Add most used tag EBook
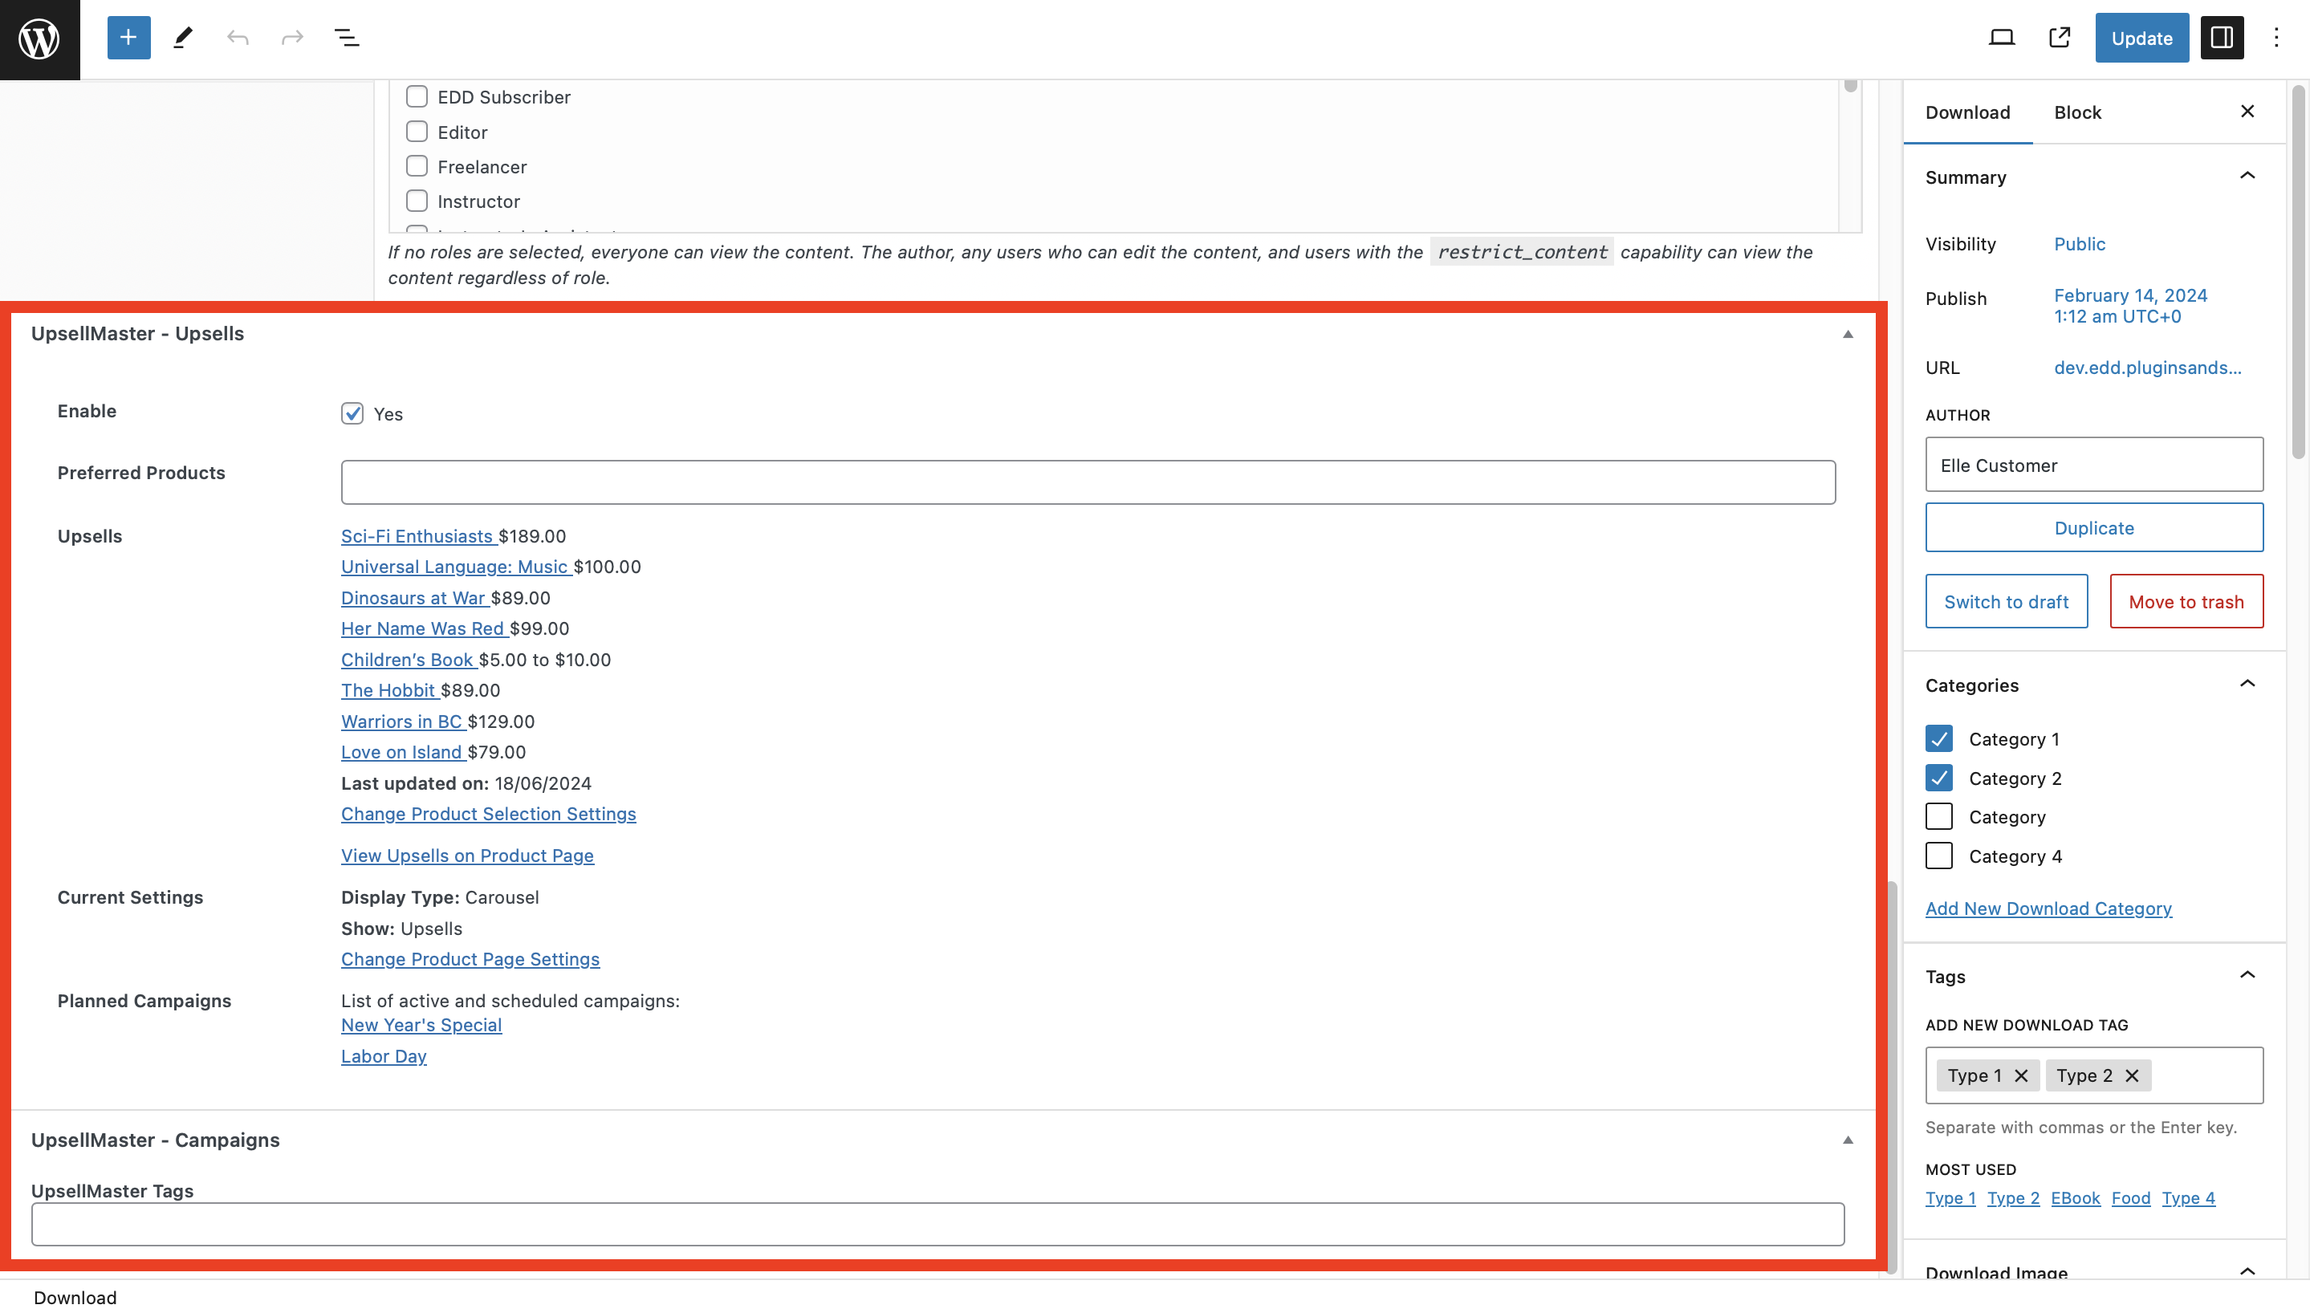This screenshot has height=1313, width=2310. coord(2075,1197)
